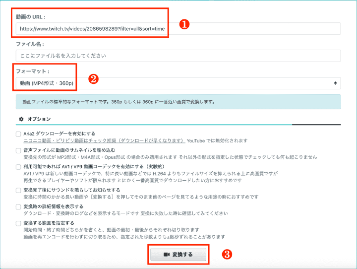Click the red number 2 marker
This screenshot has height=269, width=357.
[91, 78]
